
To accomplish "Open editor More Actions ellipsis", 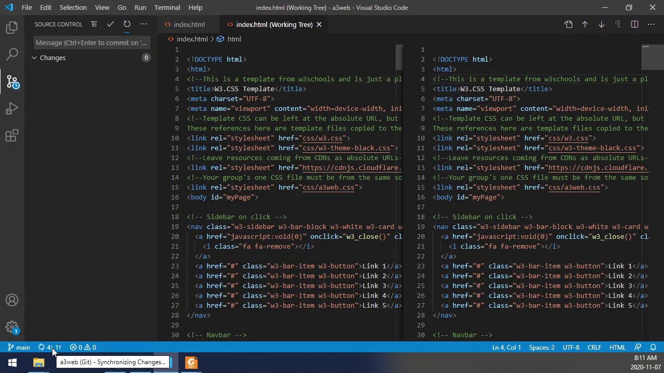I will (651, 24).
